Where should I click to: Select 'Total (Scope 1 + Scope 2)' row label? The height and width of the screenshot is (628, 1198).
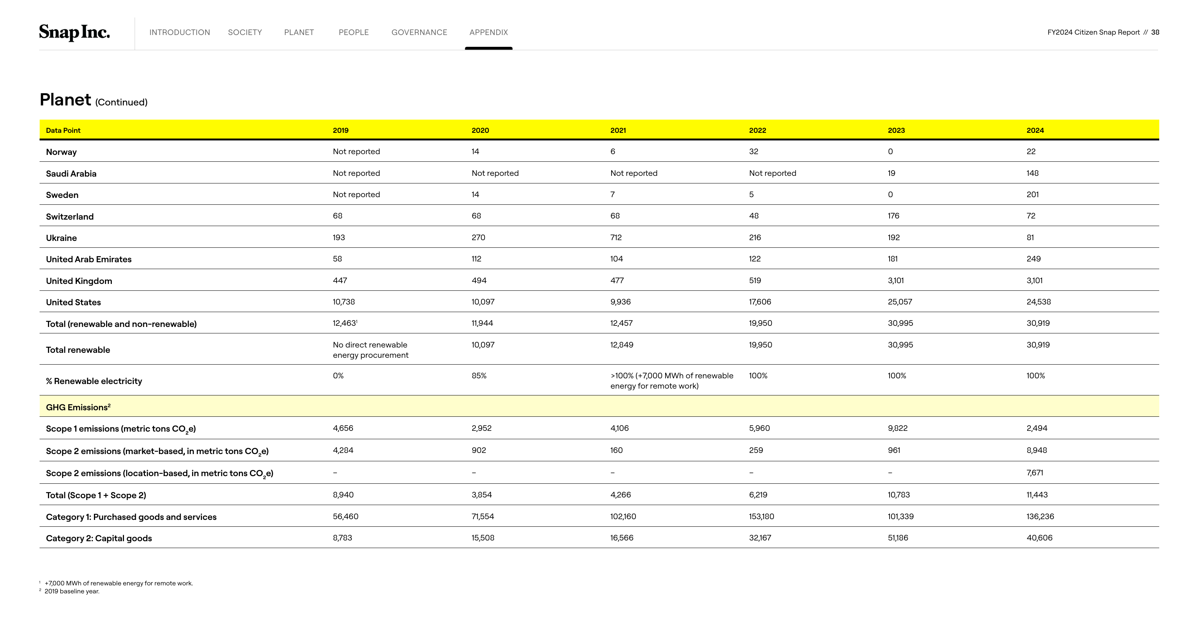96,495
